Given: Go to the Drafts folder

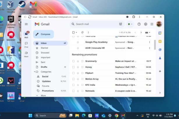Looking at the screenshot, I should pyautogui.click(x=44, y=67).
